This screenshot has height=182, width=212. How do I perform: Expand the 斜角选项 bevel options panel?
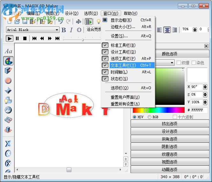pos(170,139)
